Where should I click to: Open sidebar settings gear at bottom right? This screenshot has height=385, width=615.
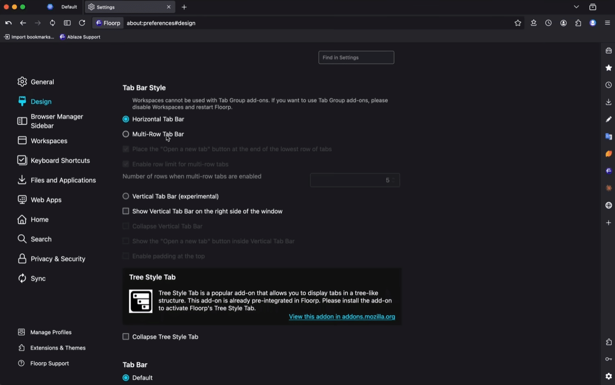tap(609, 376)
